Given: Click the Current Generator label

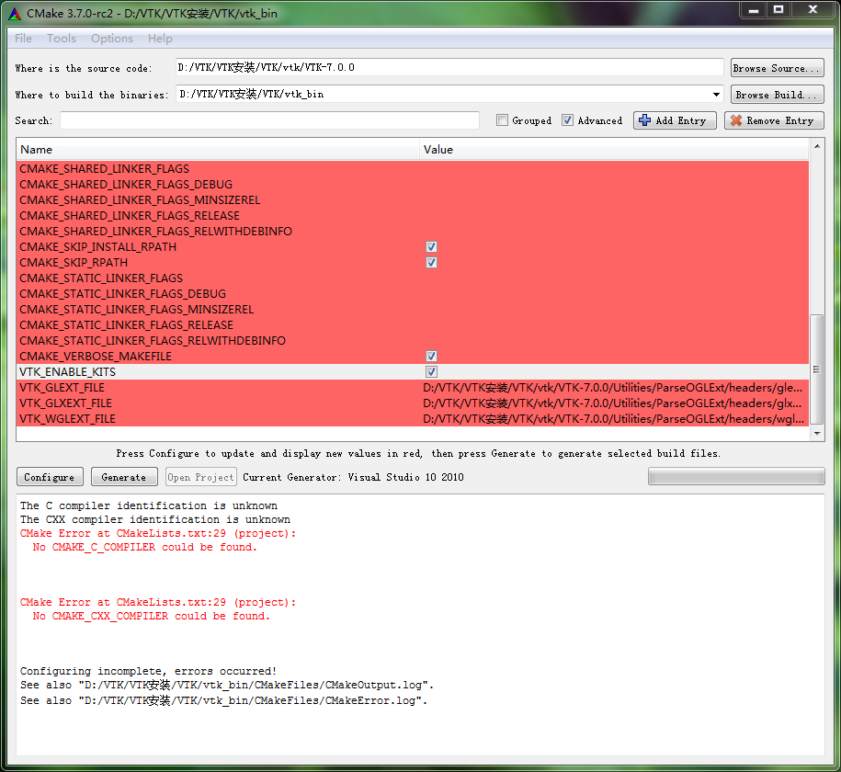Looking at the screenshot, I should pyautogui.click(x=353, y=477).
